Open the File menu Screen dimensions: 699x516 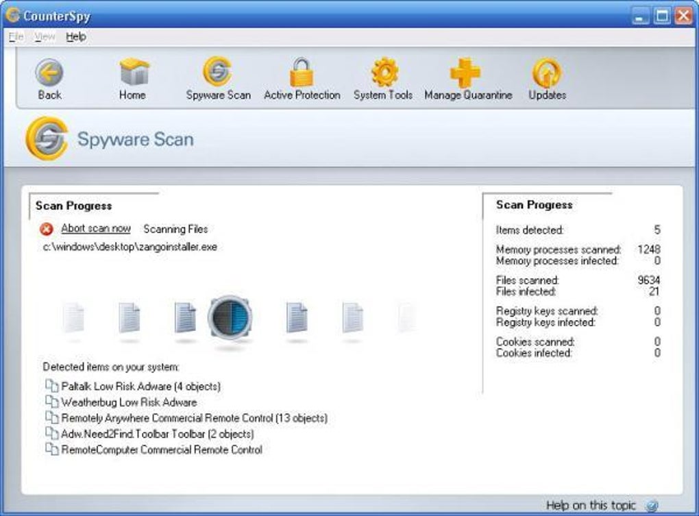click(x=16, y=36)
